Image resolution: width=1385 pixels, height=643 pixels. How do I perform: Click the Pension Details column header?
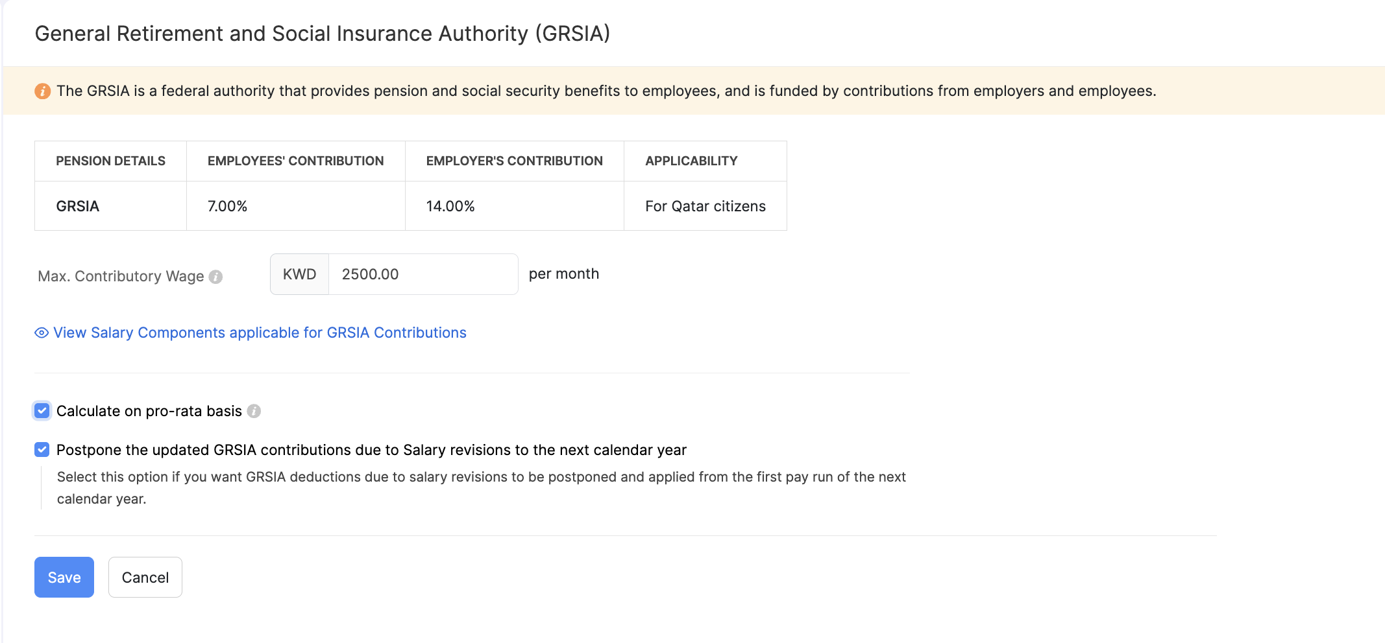point(110,161)
